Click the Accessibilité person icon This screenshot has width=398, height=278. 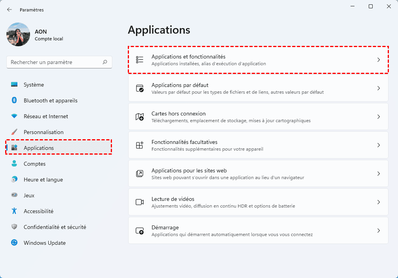point(14,211)
